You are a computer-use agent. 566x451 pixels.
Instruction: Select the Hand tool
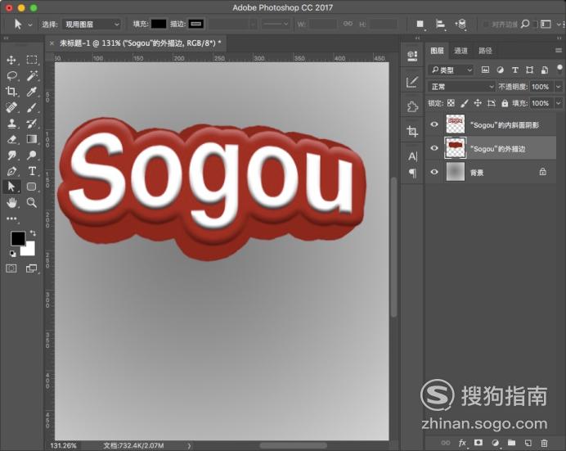tap(11, 202)
